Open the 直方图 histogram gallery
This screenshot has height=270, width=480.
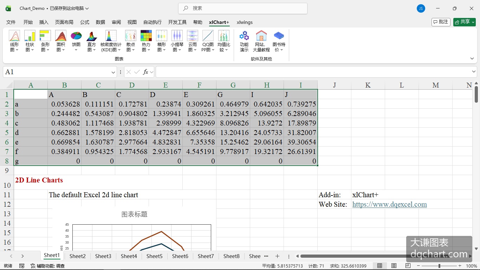tap(92, 41)
